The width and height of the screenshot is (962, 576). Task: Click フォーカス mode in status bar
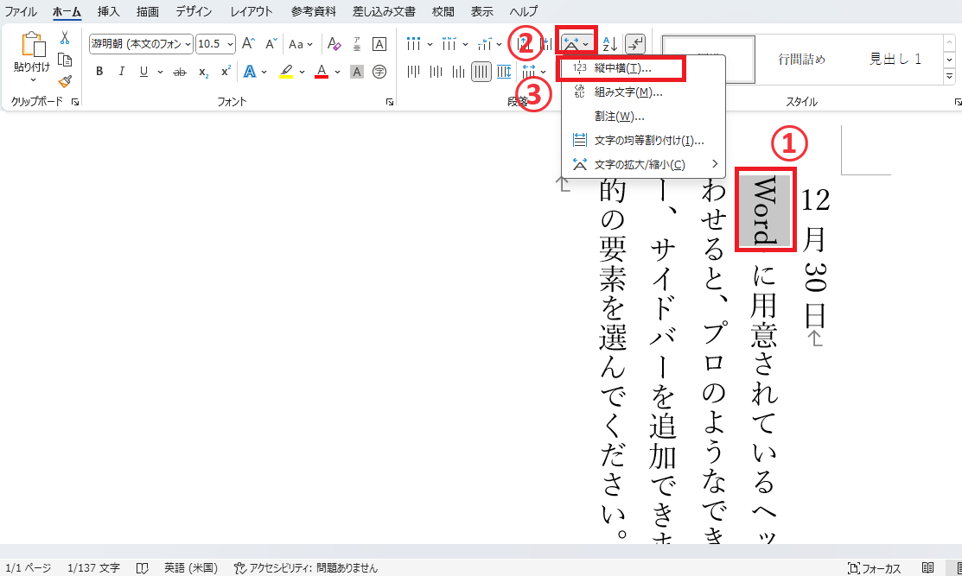875,567
